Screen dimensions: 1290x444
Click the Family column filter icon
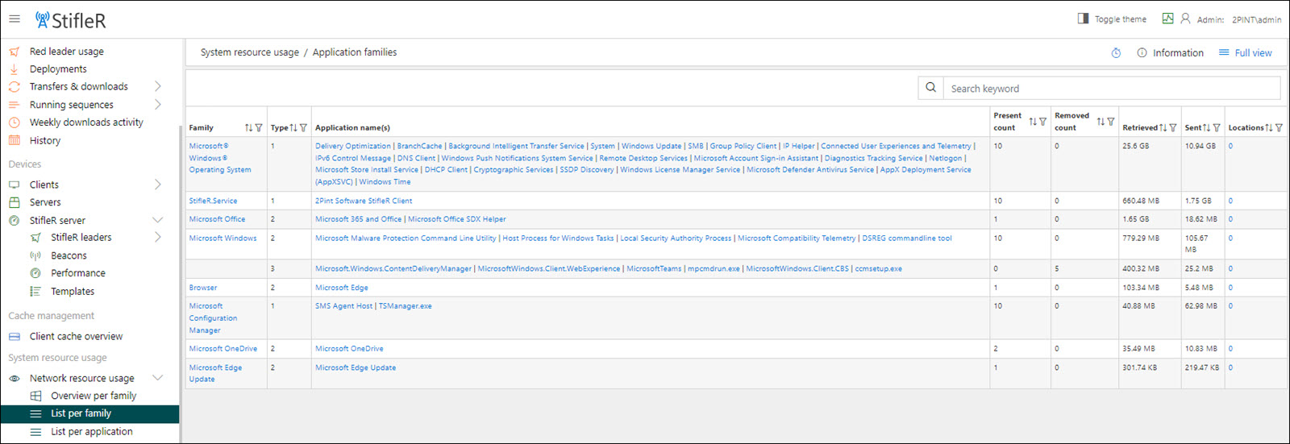(x=259, y=128)
